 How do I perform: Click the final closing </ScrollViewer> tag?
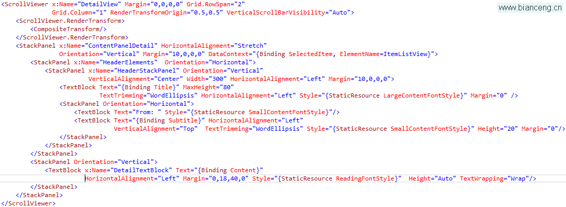(29, 203)
